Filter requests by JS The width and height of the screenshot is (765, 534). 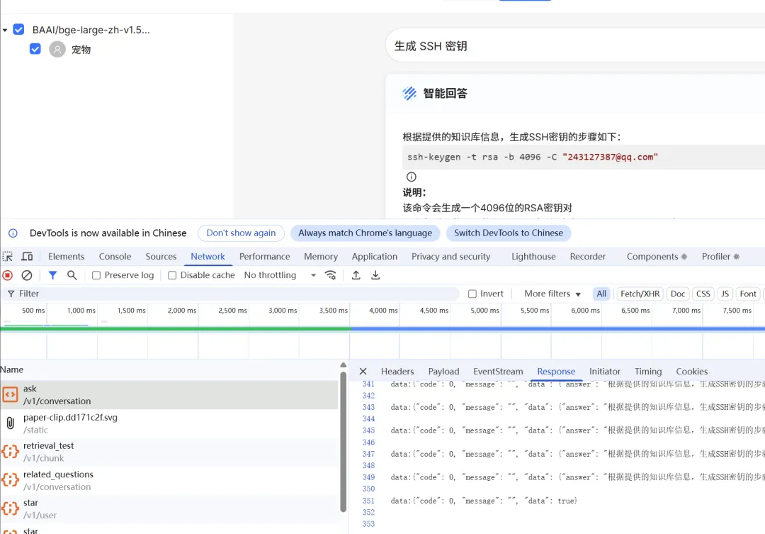click(725, 294)
